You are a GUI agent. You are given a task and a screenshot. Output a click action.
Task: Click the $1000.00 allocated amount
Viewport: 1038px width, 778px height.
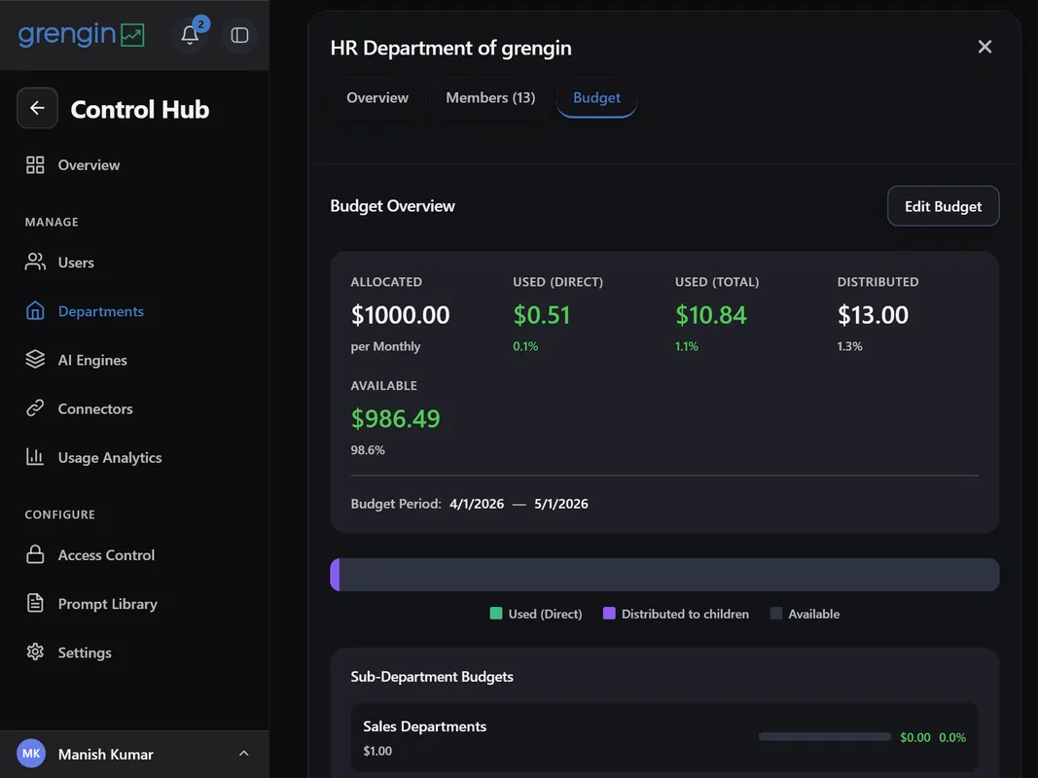pos(400,315)
